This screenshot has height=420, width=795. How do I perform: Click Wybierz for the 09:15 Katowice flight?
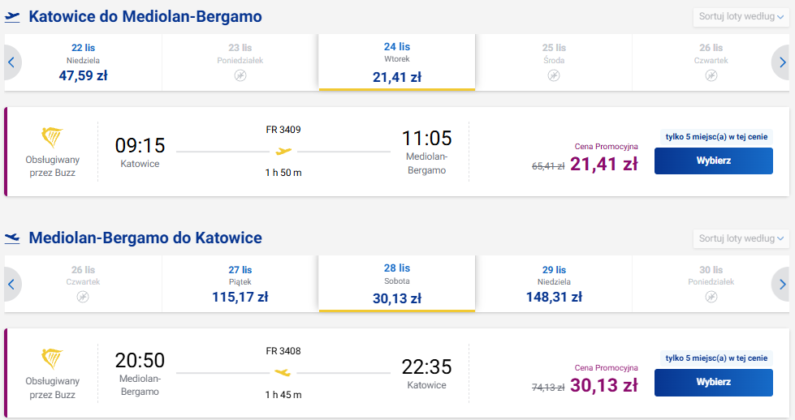[713, 161]
